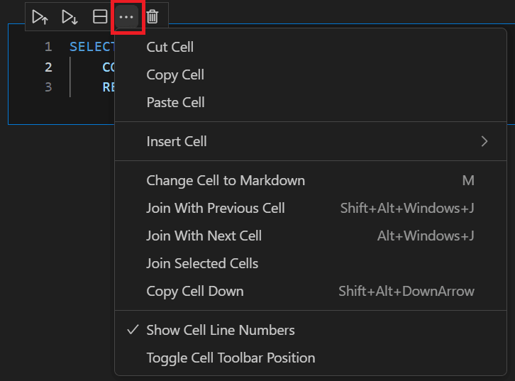Choose Join With Previous Cell
The width and height of the screenshot is (515, 381).
click(x=215, y=208)
